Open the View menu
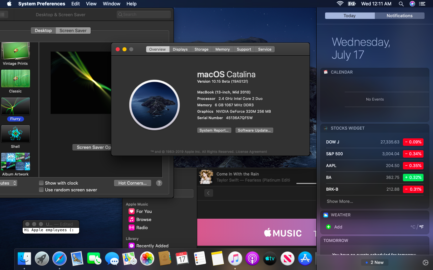This screenshot has width=433, height=270. tap(91, 4)
